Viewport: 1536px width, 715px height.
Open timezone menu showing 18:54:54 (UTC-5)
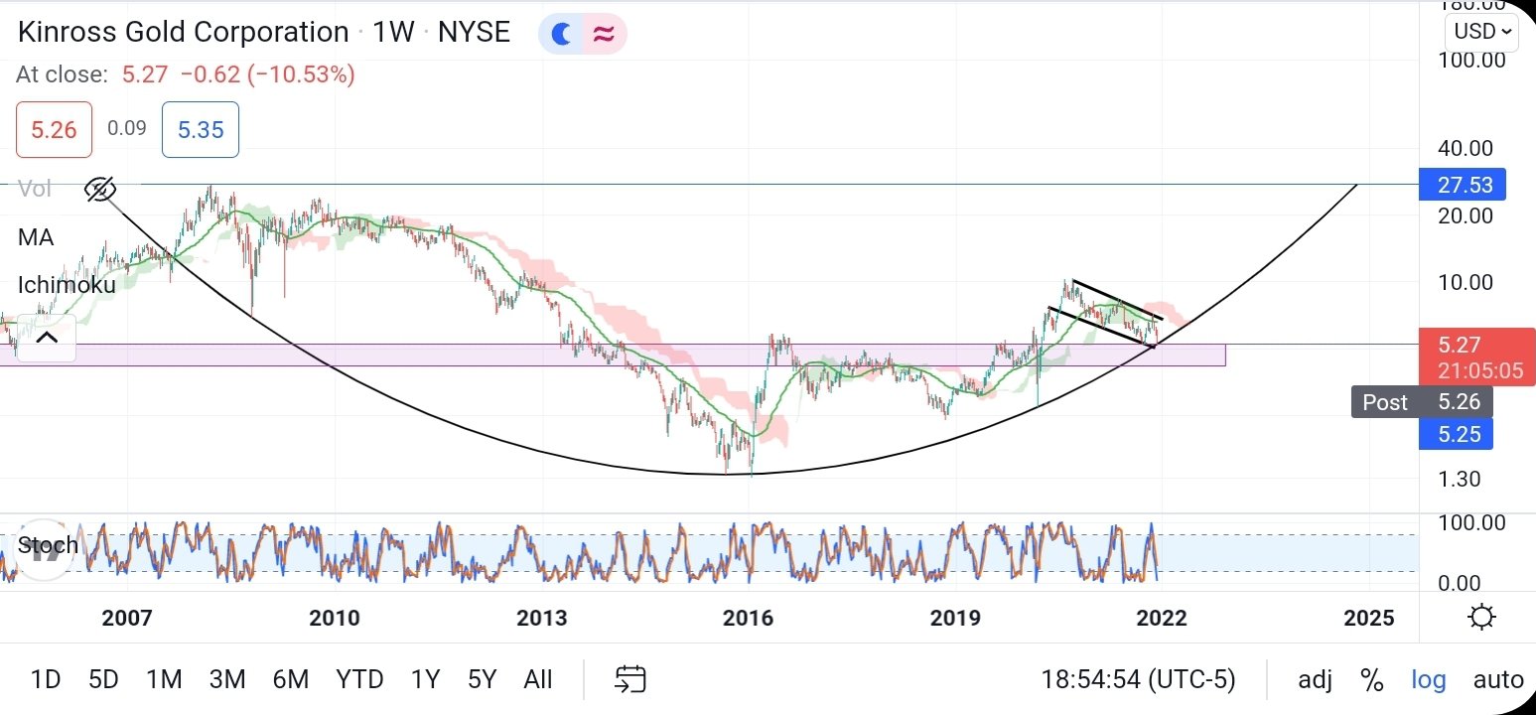click(1138, 680)
